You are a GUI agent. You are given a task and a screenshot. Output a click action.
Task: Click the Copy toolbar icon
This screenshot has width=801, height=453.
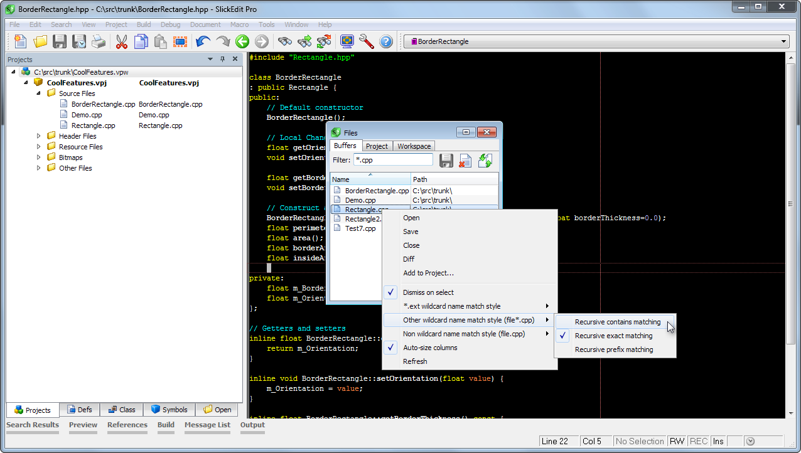[141, 41]
